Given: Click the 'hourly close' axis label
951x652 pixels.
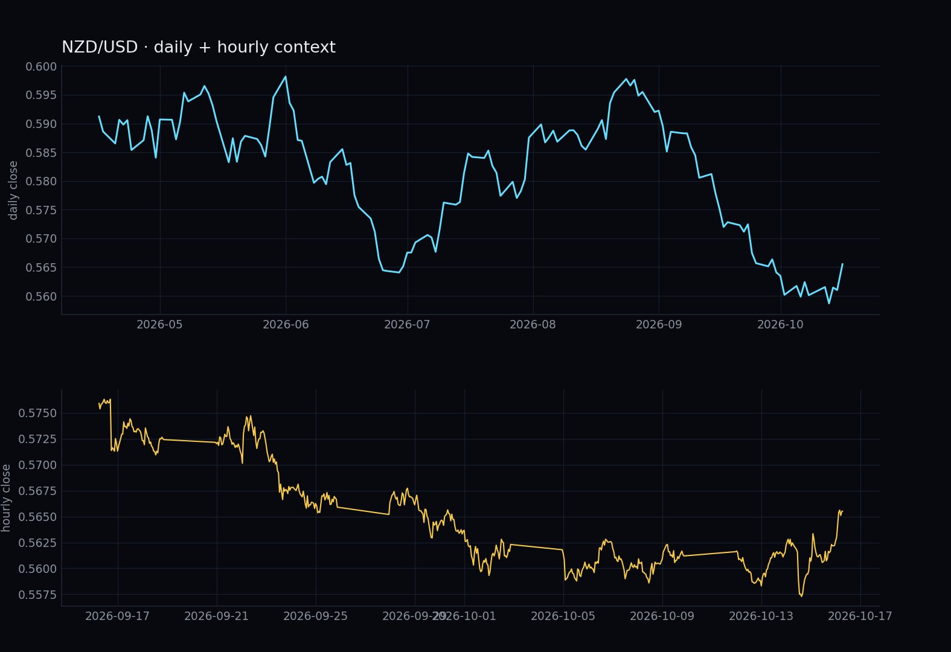Looking at the screenshot, I should 6,498.
